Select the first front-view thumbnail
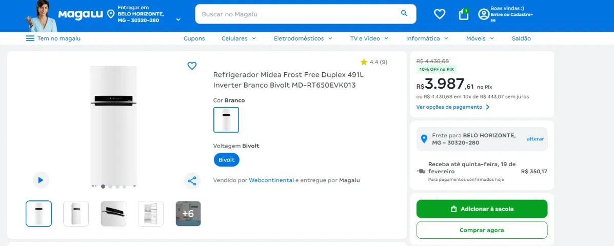The image size is (614, 246). 39,214
